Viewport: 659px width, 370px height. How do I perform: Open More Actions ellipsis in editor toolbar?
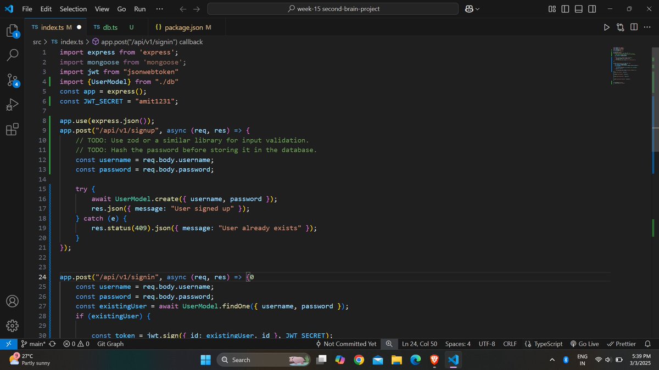(647, 27)
